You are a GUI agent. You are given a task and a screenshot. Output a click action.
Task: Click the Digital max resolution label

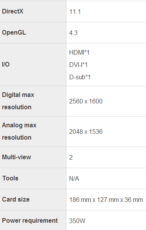(18, 101)
